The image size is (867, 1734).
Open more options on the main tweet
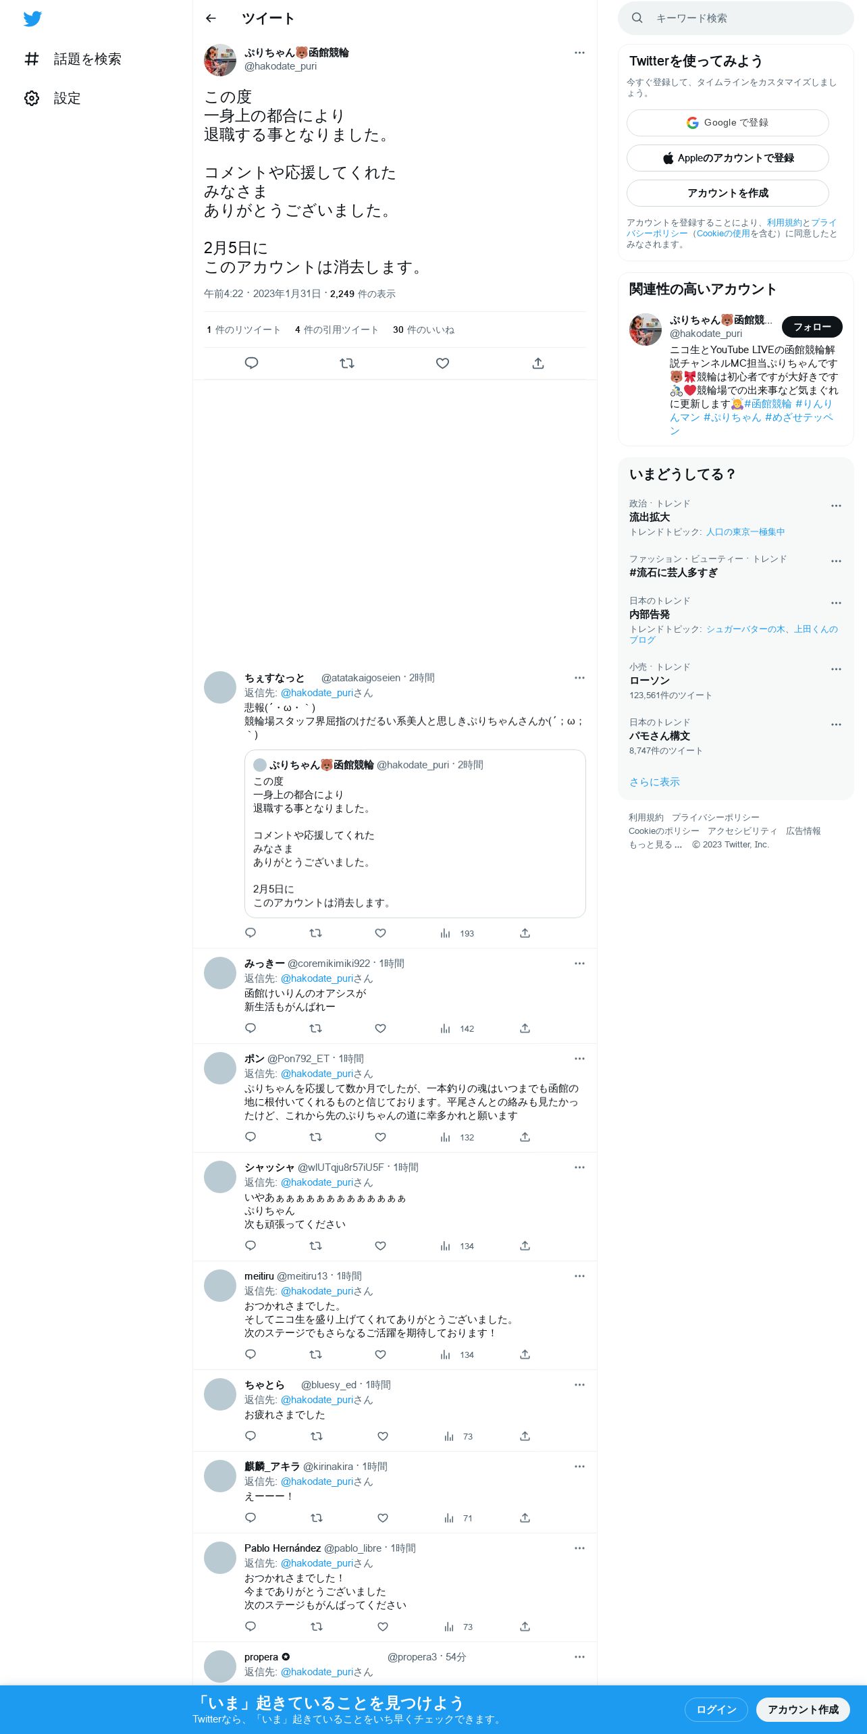pyautogui.click(x=579, y=53)
